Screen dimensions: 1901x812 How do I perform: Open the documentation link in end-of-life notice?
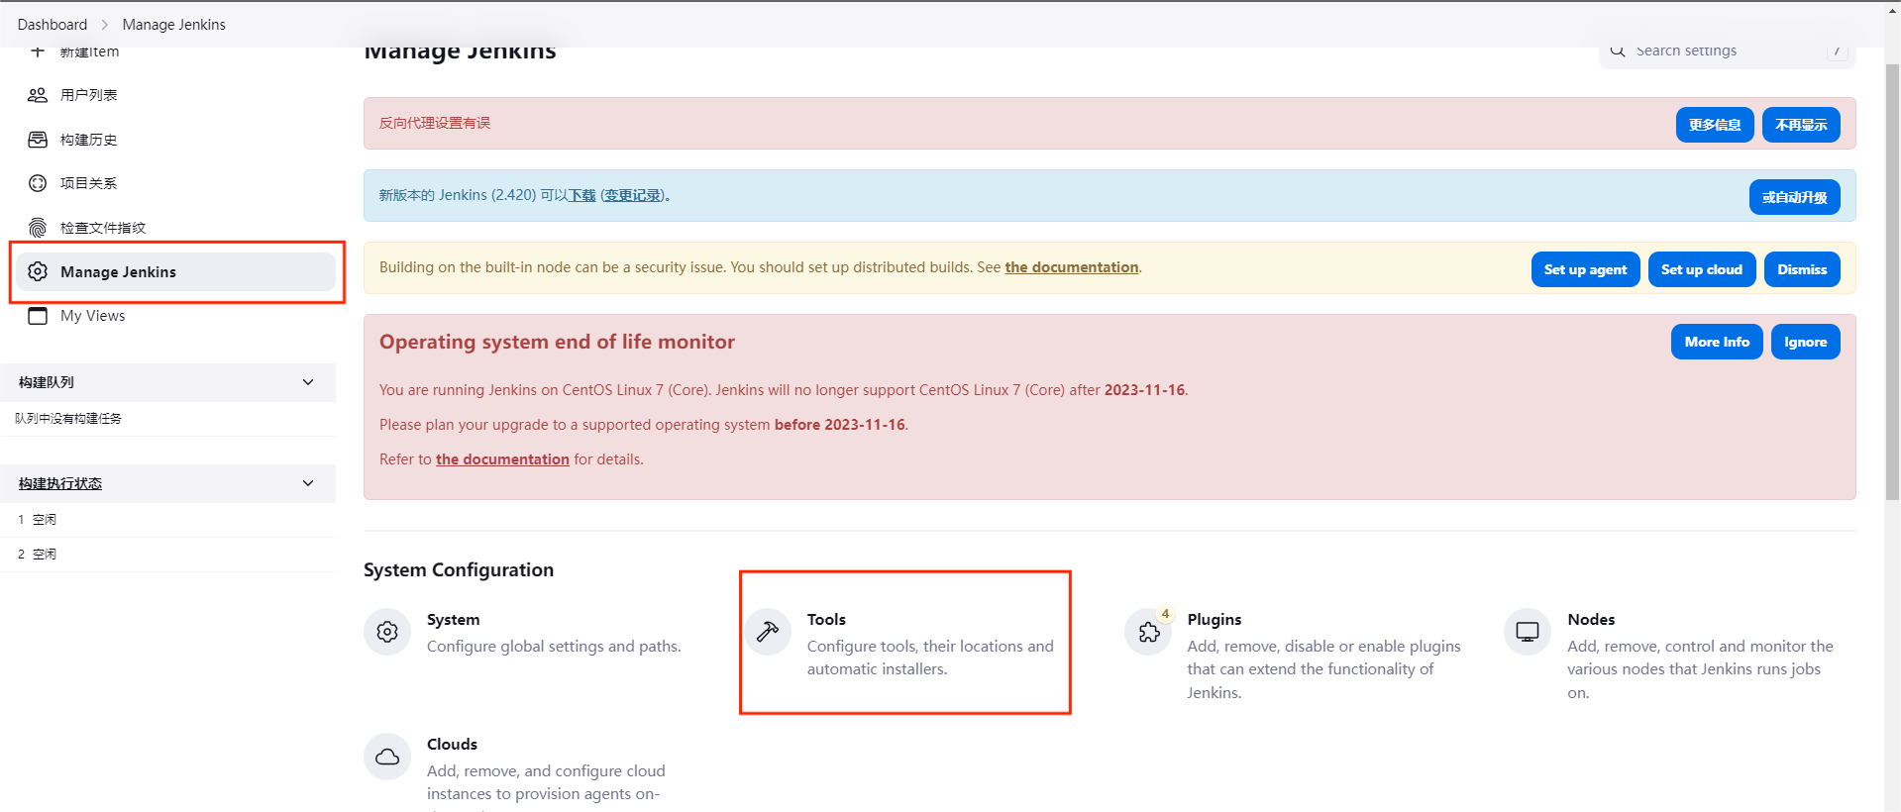click(502, 459)
